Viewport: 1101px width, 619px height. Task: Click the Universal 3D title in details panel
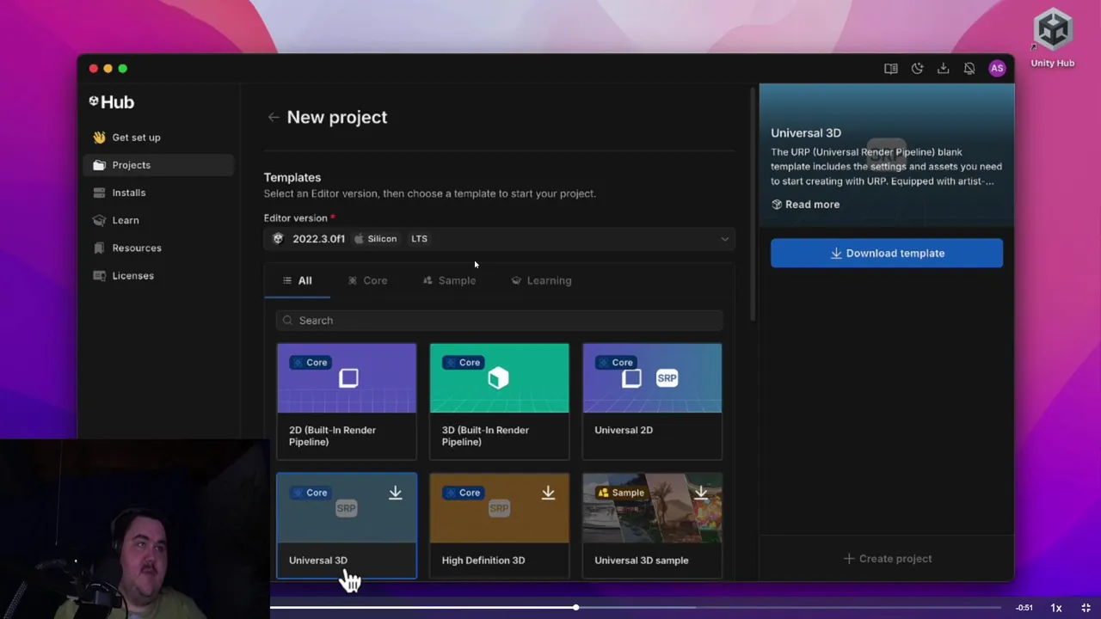click(x=806, y=133)
